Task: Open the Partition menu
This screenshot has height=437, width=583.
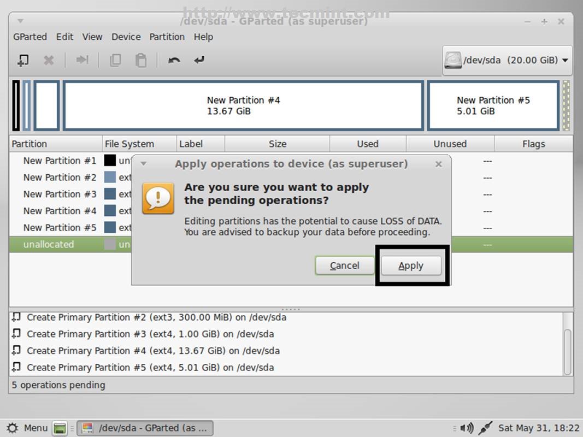Action: click(x=167, y=37)
